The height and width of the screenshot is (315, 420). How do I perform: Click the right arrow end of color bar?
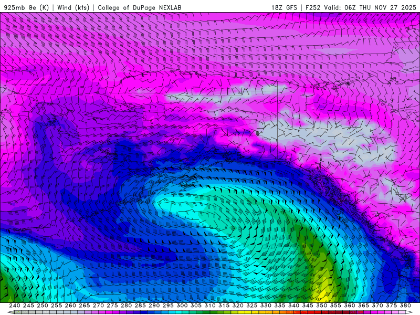click(x=409, y=312)
